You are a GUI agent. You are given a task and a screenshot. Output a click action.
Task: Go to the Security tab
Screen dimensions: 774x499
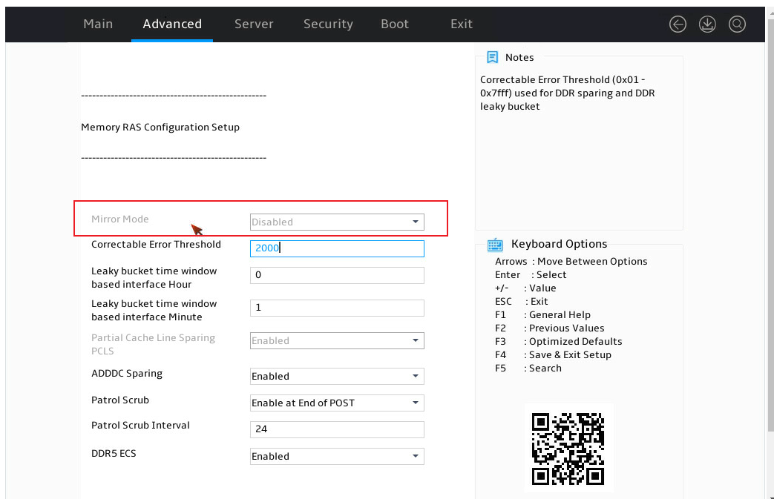[328, 24]
